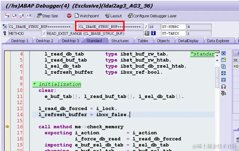This screenshot has width=239, height=151.
Task: Click the Execute single step icon
Action: (14, 15)
